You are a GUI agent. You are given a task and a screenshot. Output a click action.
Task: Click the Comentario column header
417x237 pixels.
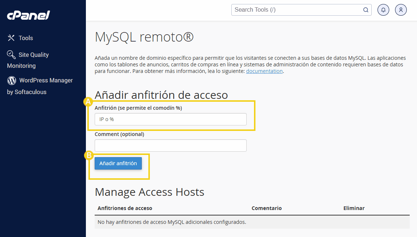tap(266, 208)
